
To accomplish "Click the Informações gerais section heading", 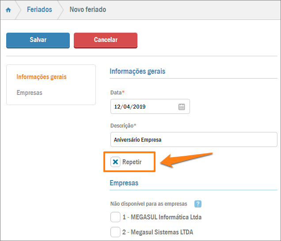I will coord(137,71).
